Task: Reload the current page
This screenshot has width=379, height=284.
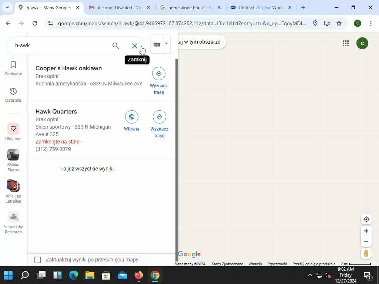Action: pyautogui.click(x=35, y=23)
